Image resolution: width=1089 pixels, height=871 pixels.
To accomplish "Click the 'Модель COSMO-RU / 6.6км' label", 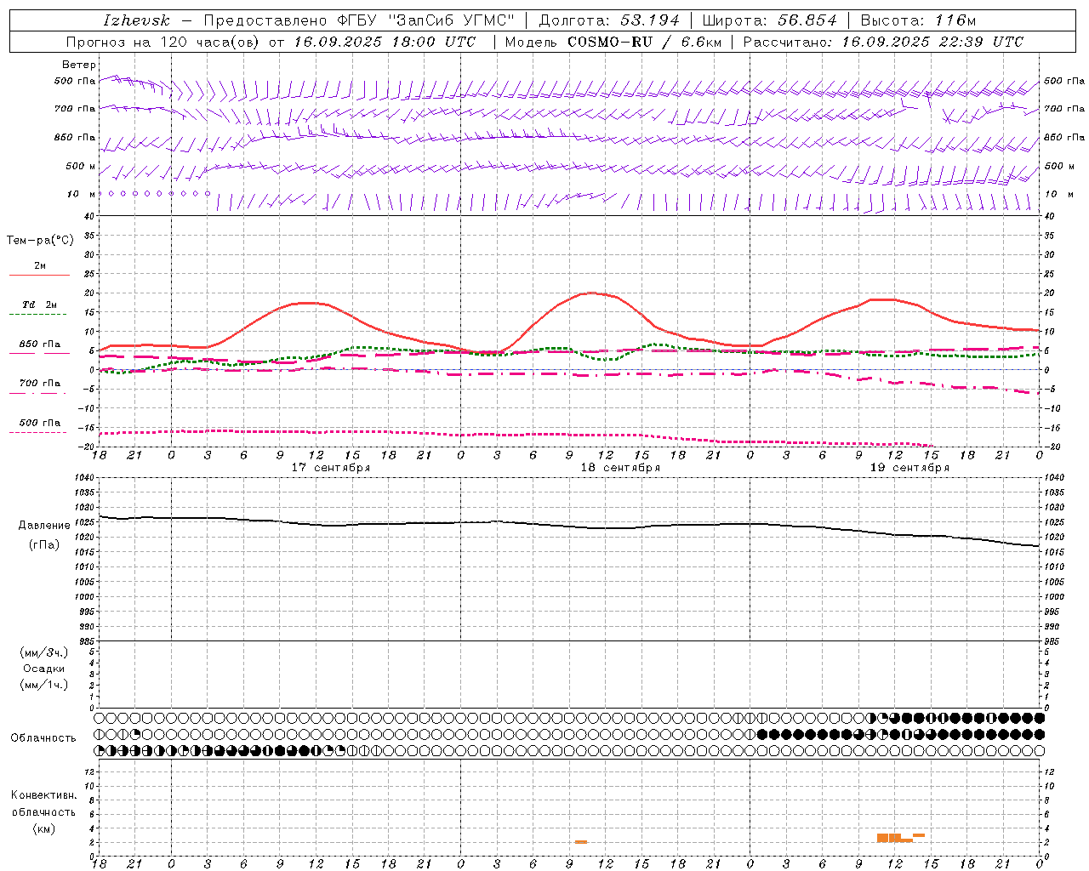I will point(613,42).
